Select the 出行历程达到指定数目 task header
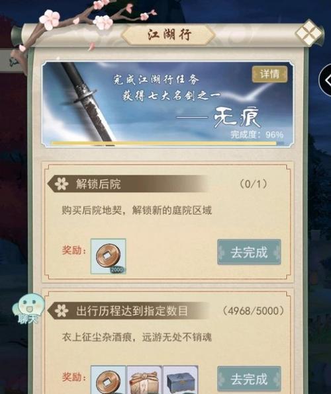This screenshot has height=394, width=331. coord(132,311)
